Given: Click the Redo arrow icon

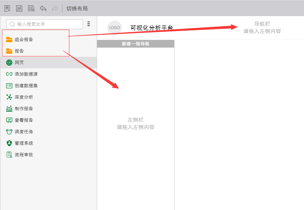Looking at the screenshot, I should (55, 8).
